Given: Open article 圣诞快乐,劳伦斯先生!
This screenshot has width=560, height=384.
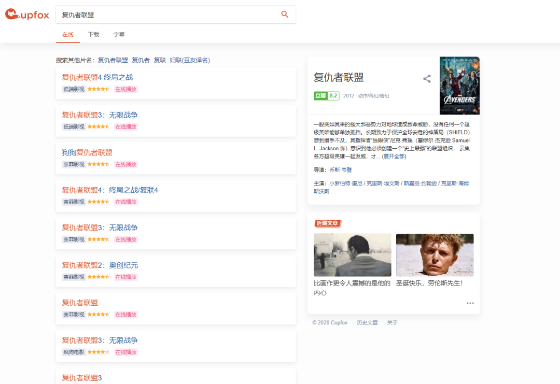Looking at the screenshot, I should [429, 283].
